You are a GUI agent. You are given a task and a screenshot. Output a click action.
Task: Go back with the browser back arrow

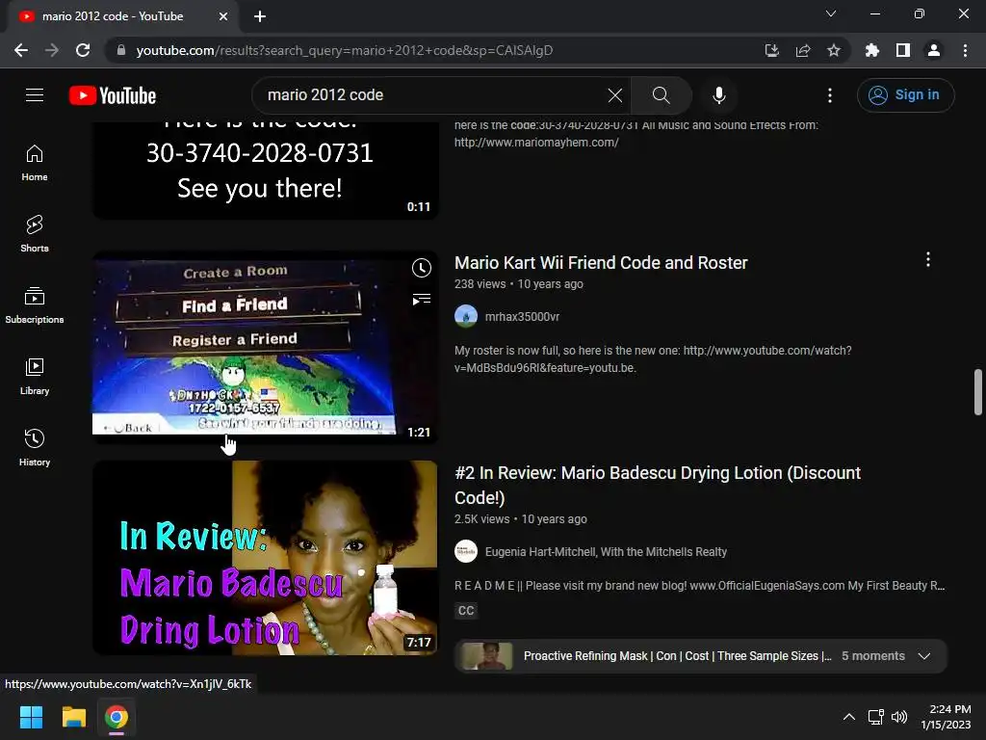[21, 50]
